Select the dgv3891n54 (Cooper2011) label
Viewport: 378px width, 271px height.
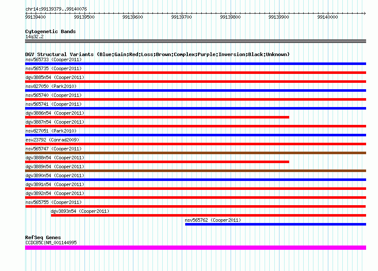click(55, 184)
